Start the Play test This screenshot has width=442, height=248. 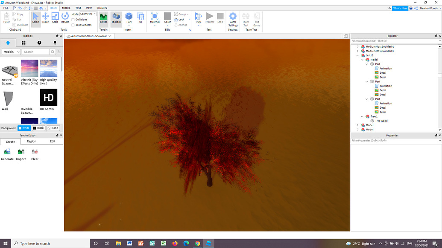pyautogui.click(x=199, y=18)
